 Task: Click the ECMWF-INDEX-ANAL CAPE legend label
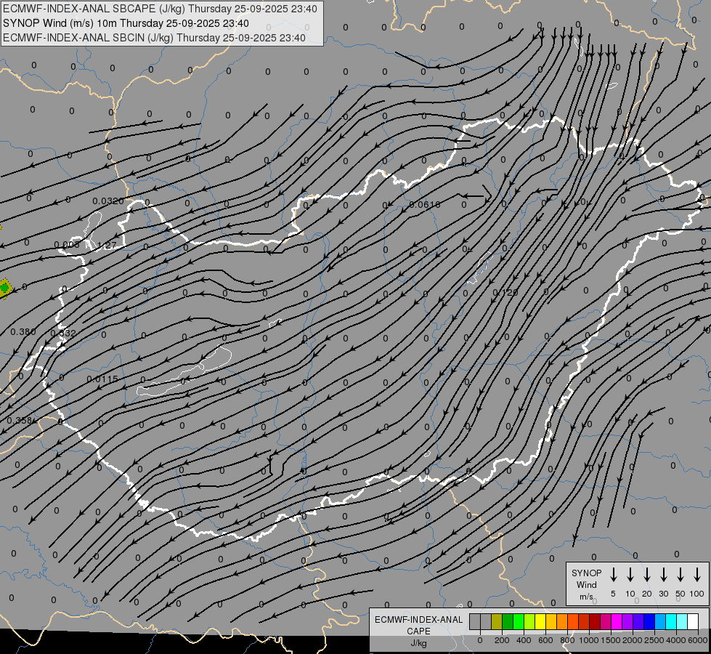pyautogui.click(x=418, y=625)
